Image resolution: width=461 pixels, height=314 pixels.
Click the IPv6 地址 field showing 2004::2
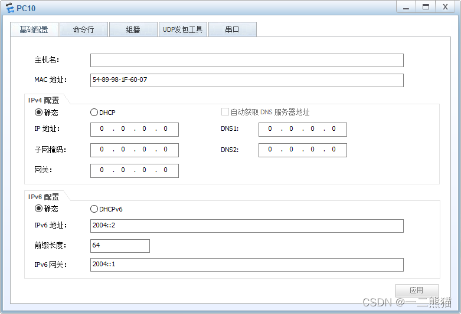pos(247,226)
